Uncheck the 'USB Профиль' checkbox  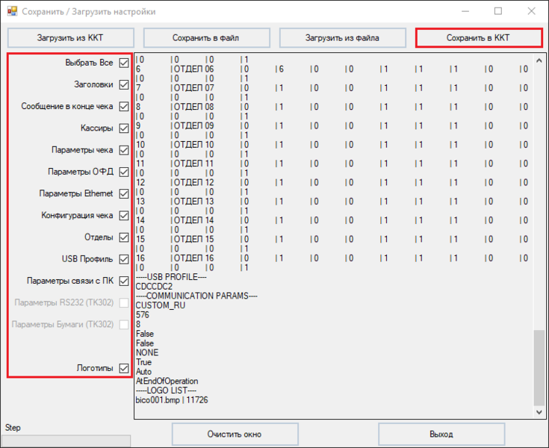[124, 259]
